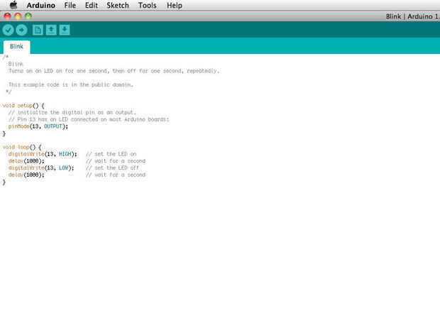440x330 pixels.
Task: Open the File menu
Action: tap(70, 6)
